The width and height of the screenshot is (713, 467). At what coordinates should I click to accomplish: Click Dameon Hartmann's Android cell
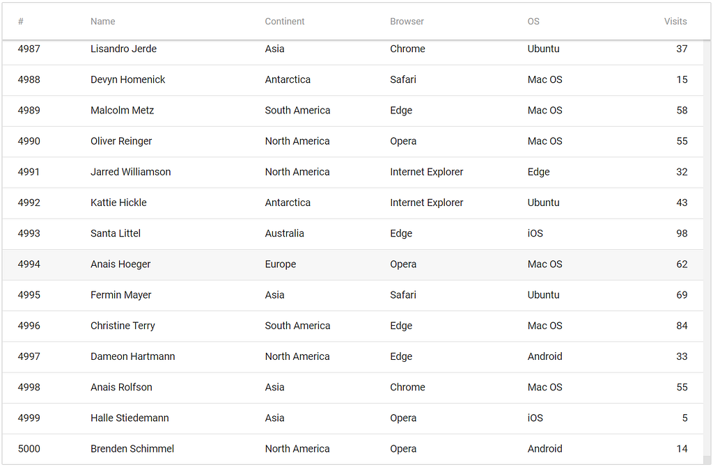pos(544,356)
